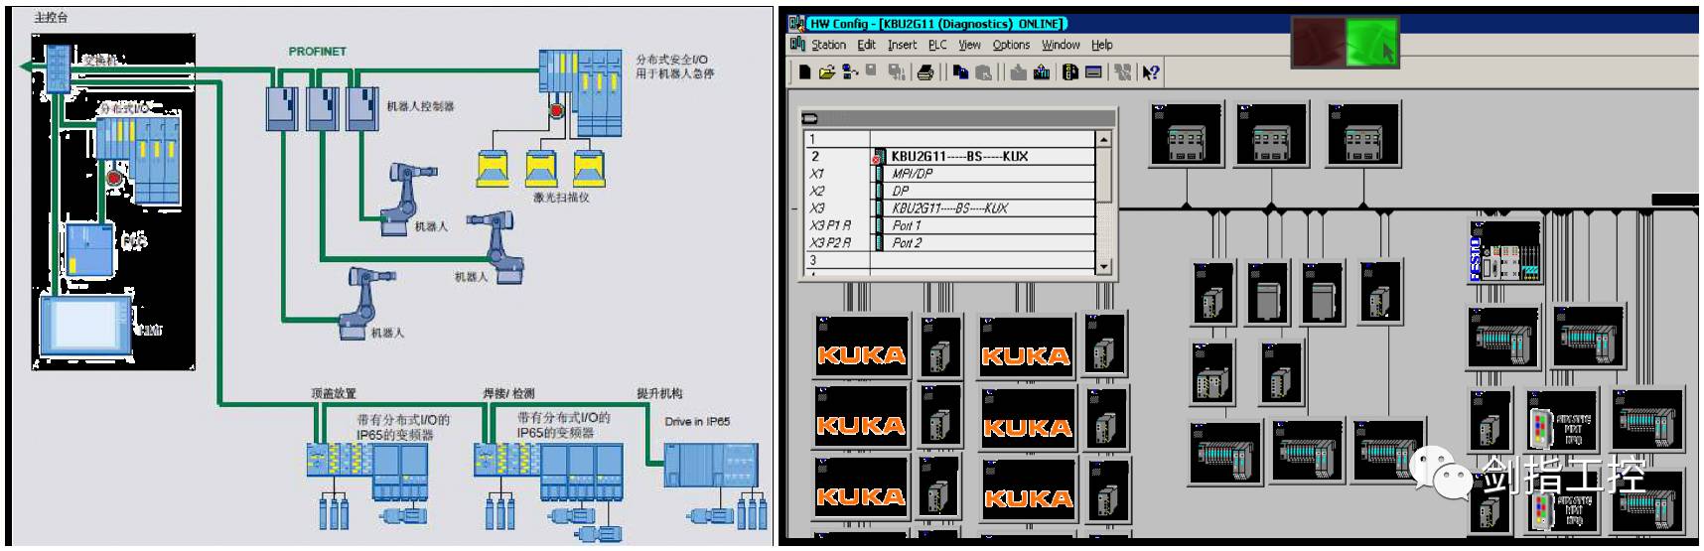Select the Port 2 row
Screen dimensions: 1704x551
[950, 242]
